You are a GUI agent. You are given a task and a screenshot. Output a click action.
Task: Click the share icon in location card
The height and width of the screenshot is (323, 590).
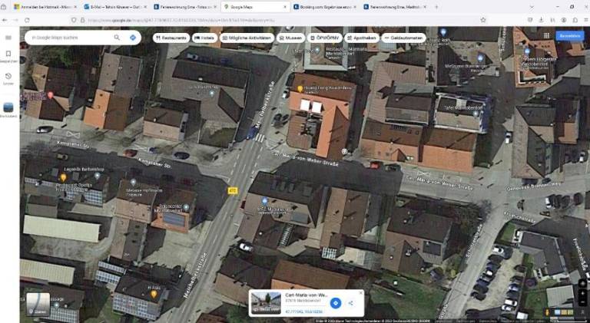pos(350,303)
